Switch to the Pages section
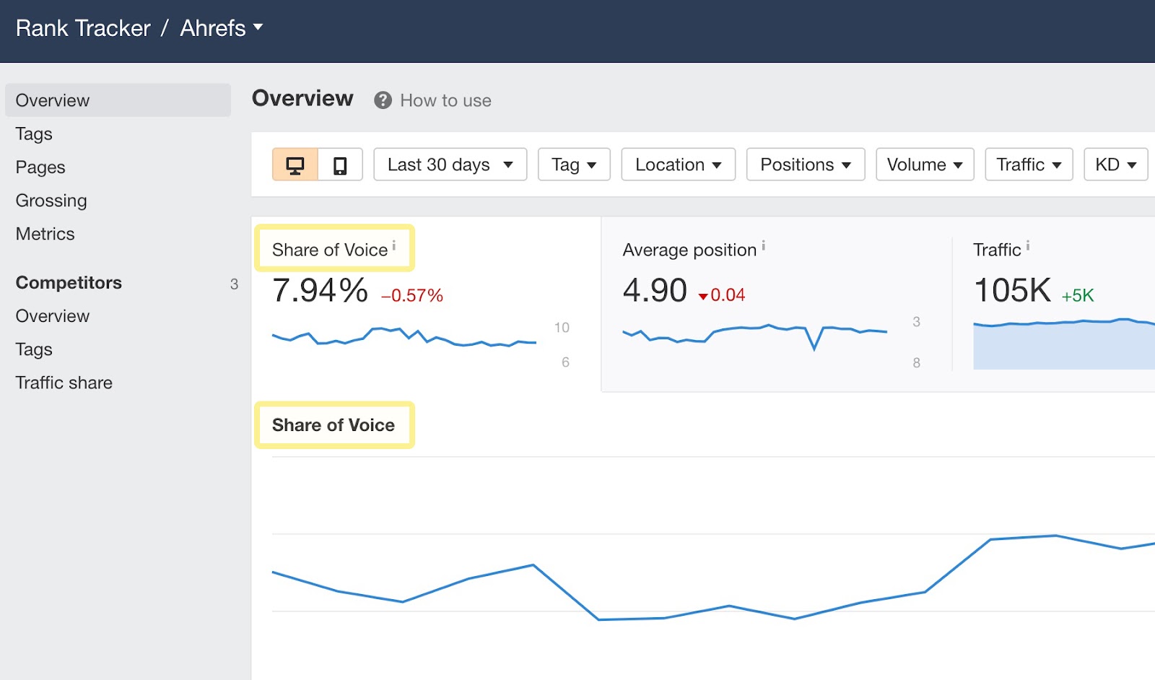The height and width of the screenshot is (680, 1155). point(40,167)
